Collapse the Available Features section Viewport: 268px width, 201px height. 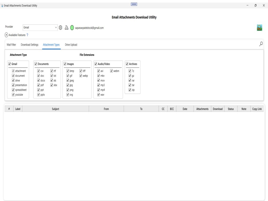[x=6, y=35]
